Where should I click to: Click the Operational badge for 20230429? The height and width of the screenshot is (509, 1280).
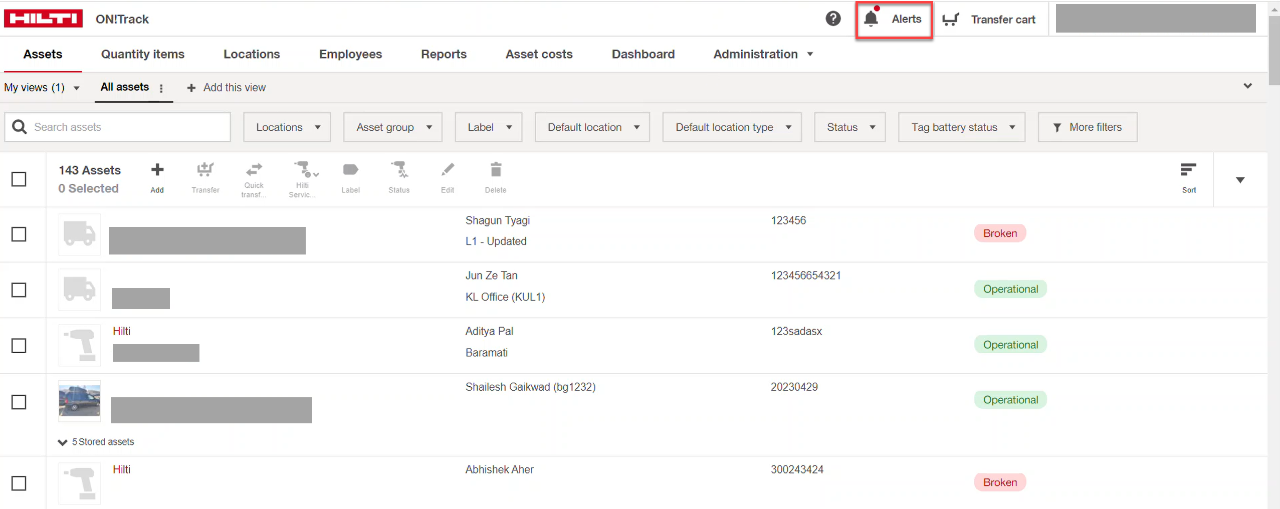1010,400
